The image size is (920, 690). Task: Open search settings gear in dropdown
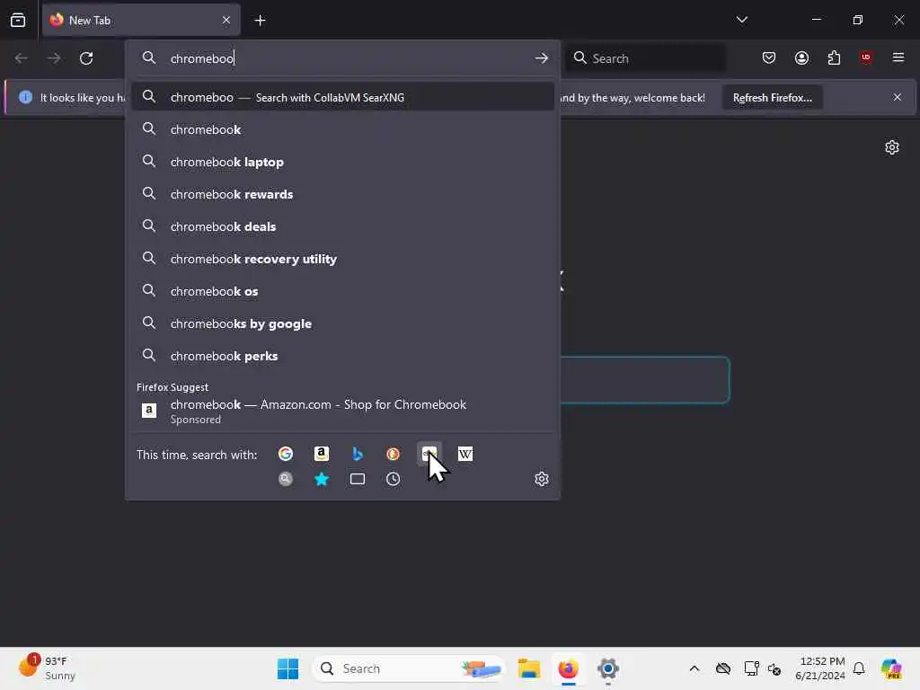(x=542, y=479)
